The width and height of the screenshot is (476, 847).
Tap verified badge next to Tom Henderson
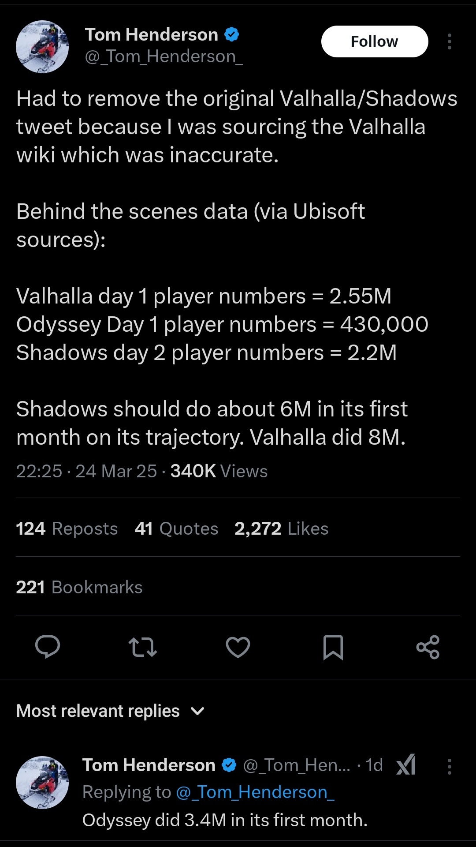pyautogui.click(x=232, y=34)
